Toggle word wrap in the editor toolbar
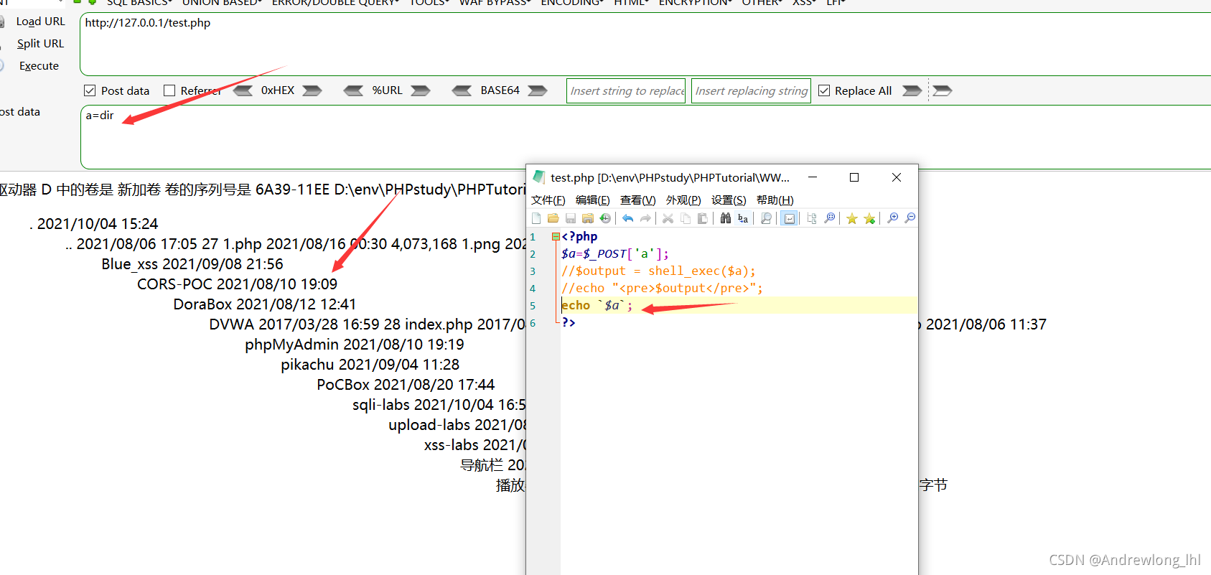This screenshot has width=1211, height=575. tap(790, 218)
